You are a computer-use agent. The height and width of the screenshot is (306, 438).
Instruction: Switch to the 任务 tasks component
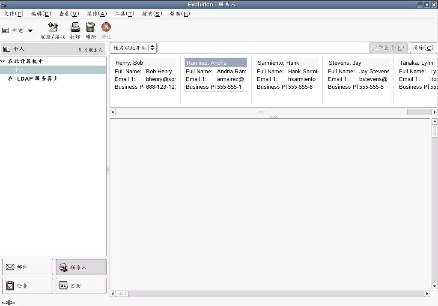click(x=27, y=286)
